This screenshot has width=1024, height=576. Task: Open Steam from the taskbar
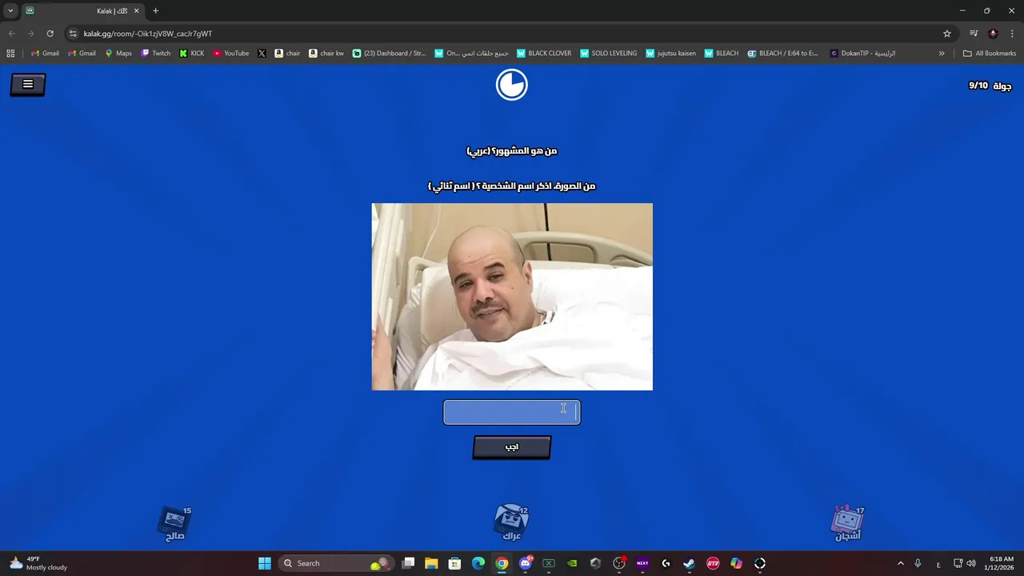tap(689, 563)
